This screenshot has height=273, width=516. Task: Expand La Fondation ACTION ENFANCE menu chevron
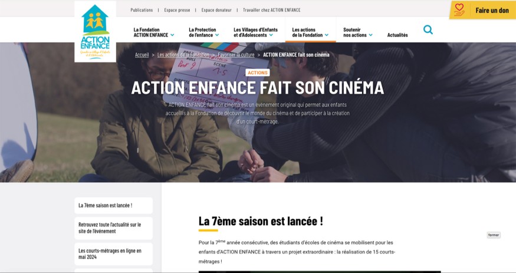click(172, 35)
